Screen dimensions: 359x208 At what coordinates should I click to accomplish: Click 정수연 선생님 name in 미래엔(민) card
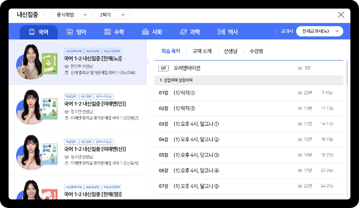click(x=82, y=111)
